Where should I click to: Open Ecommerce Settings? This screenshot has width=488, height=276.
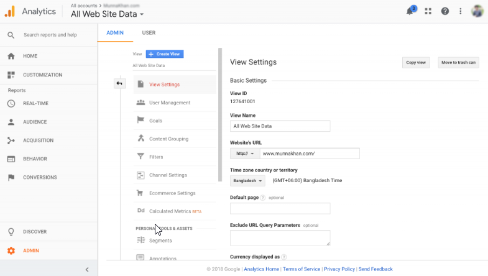pyautogui.click(x=172, y=193)
